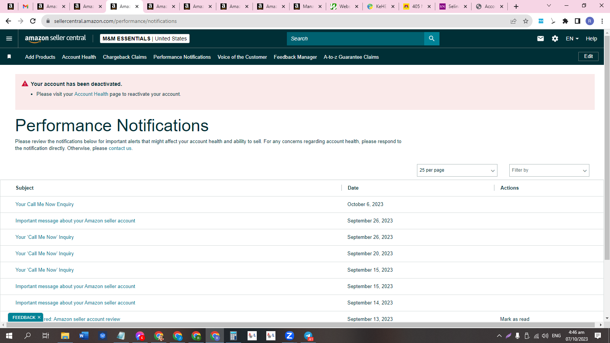Click the bookmark flag icon in navigation bar

(x=9, y=56)
